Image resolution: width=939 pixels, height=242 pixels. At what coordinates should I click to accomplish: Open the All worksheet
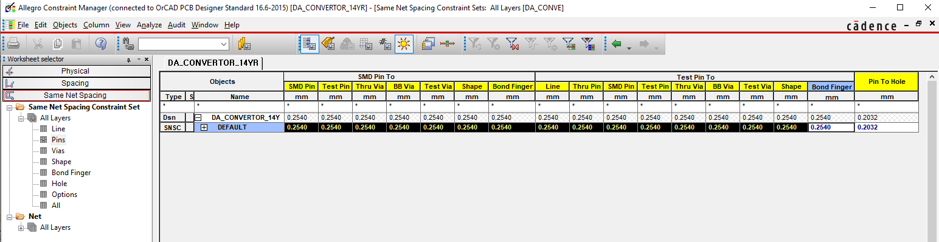[x=57, y=206]
